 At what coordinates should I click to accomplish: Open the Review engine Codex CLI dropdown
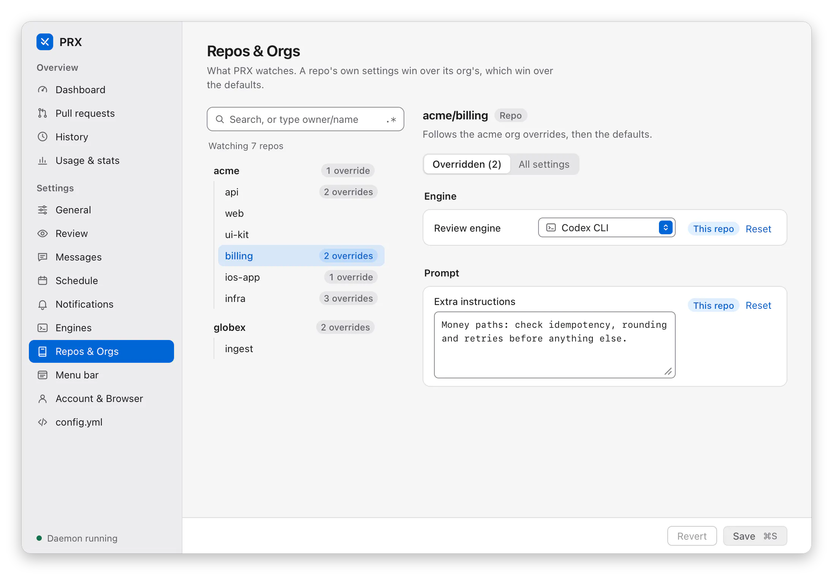(607, 228)
